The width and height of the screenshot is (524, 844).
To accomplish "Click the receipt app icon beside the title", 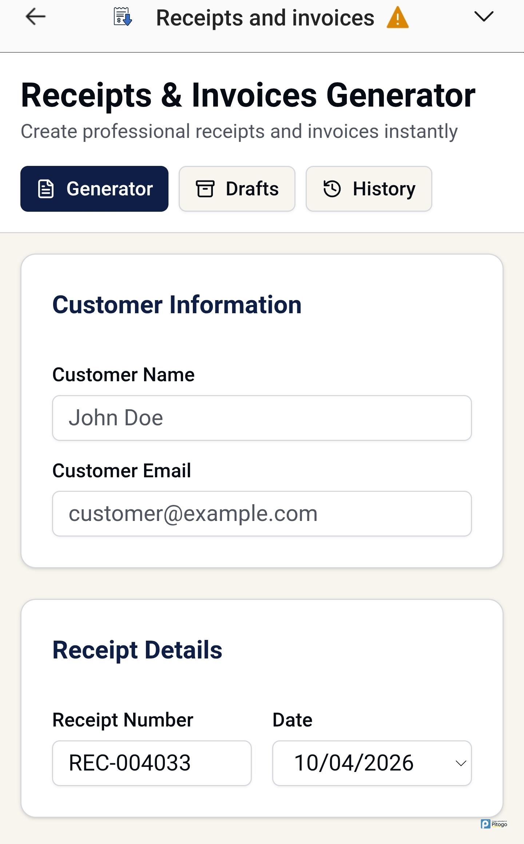I will click(122, 17).
